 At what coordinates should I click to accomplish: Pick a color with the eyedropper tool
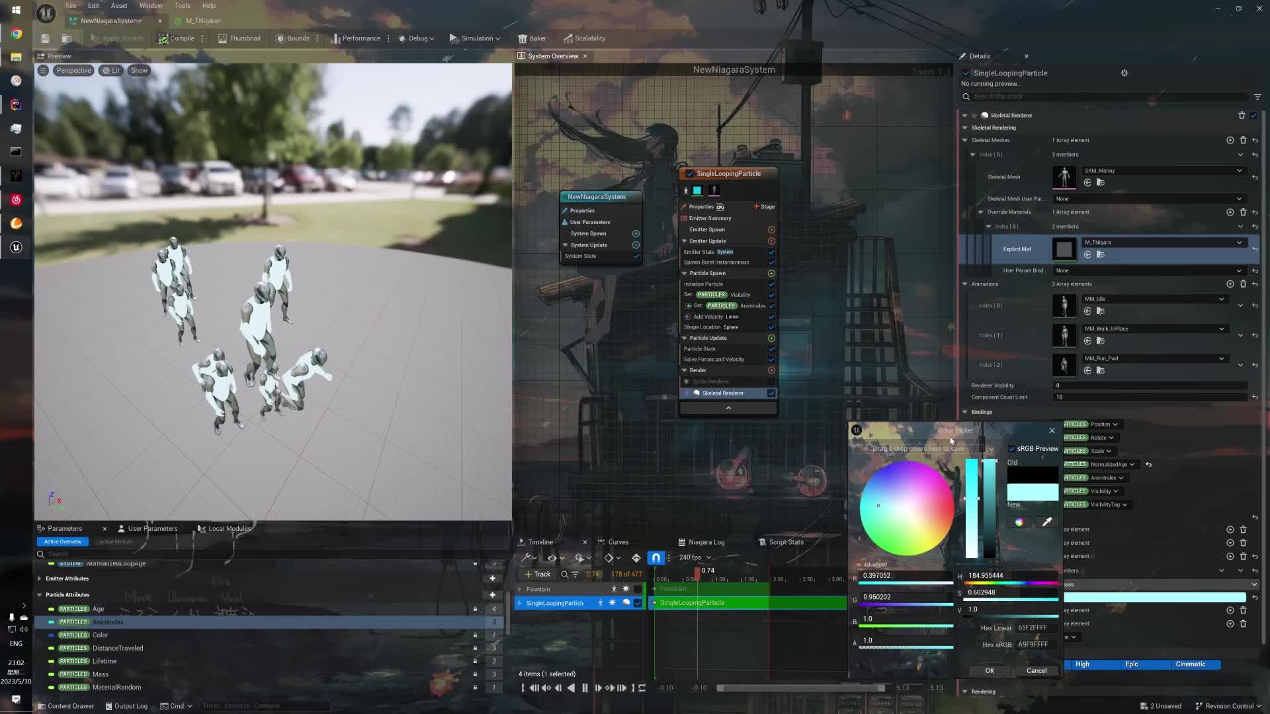coord(1047,522)
